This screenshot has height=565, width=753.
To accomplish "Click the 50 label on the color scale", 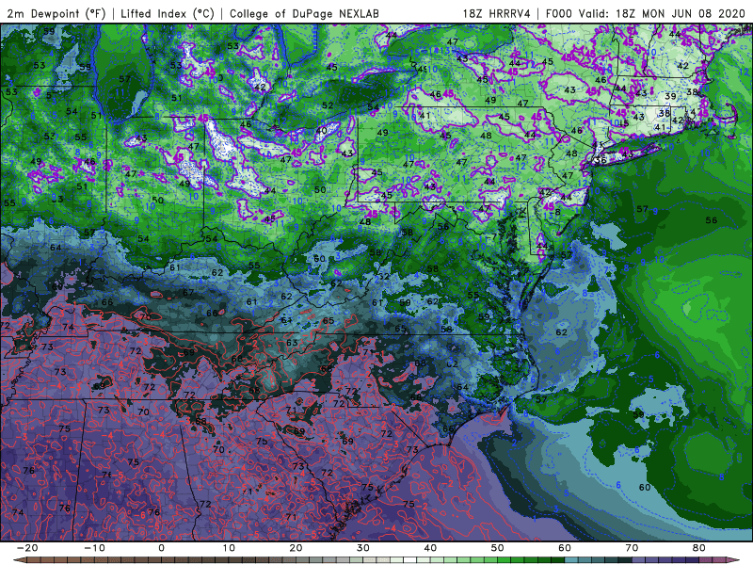I will [x=498, y=548].
